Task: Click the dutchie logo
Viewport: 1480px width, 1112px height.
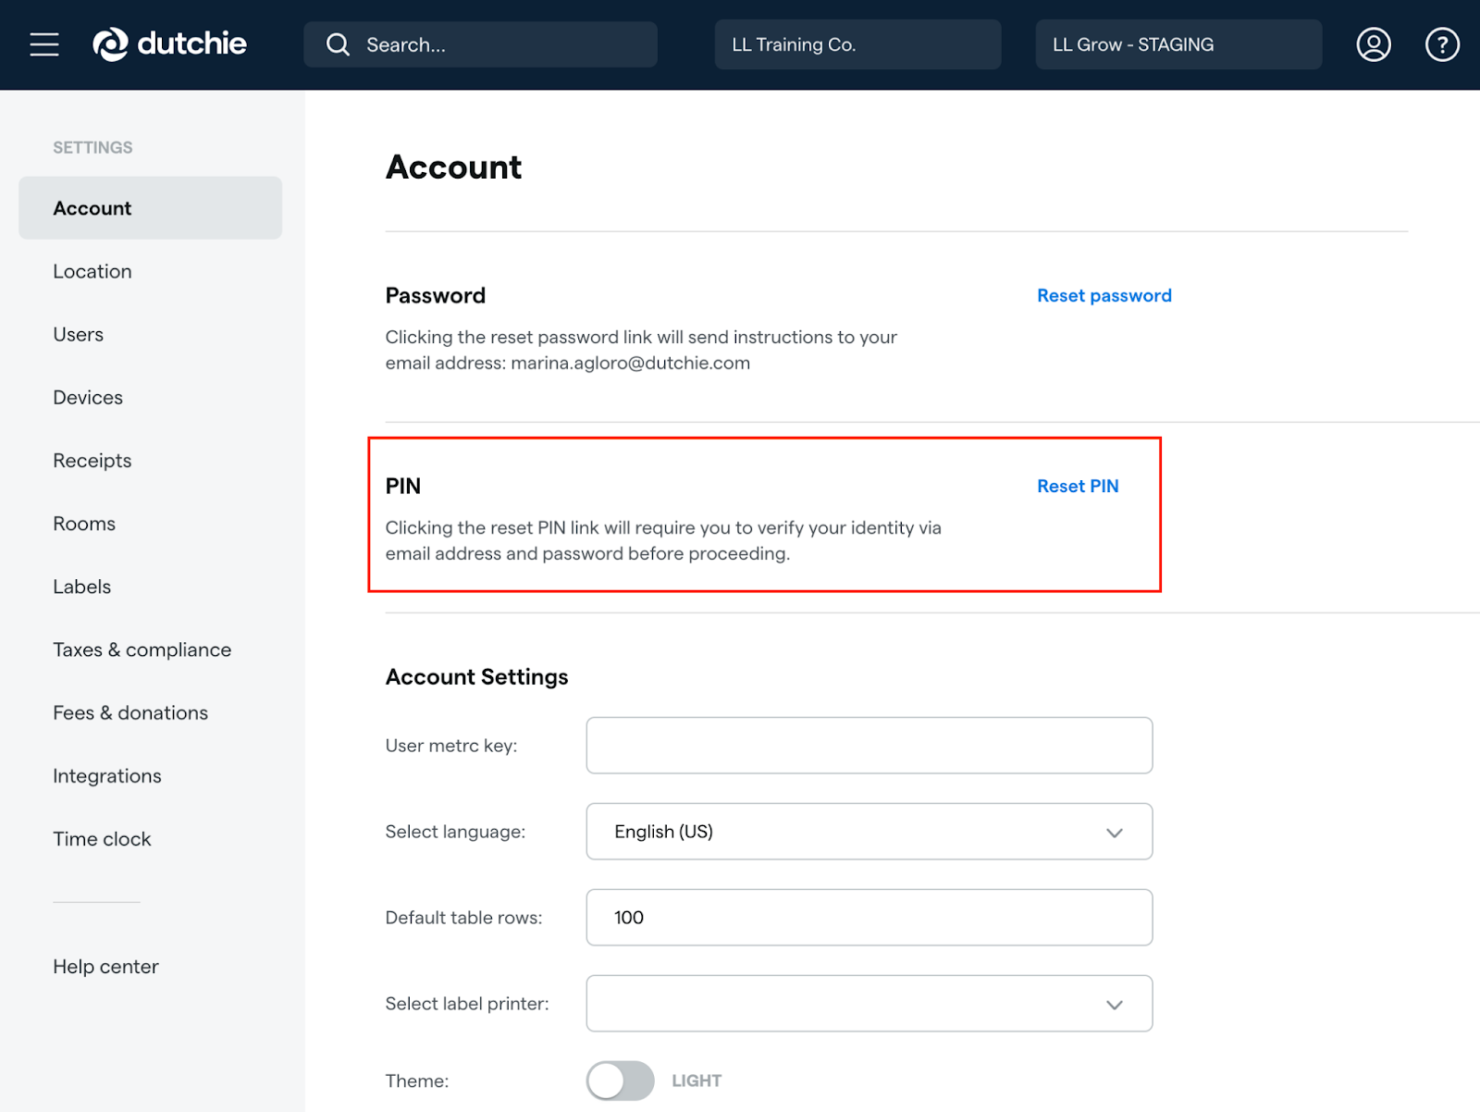Action: pyautogui.click(x=169, y=43)
